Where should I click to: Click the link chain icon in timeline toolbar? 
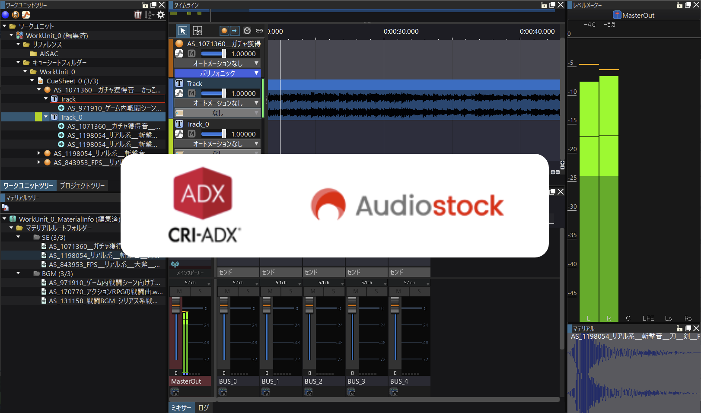tap(259, 31)
